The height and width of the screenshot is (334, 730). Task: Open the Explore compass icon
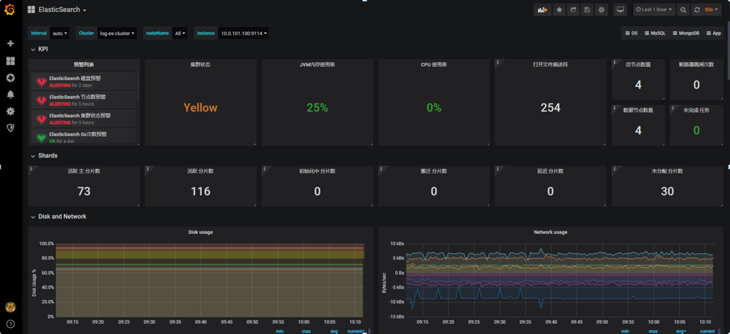(x=10, y=78)
